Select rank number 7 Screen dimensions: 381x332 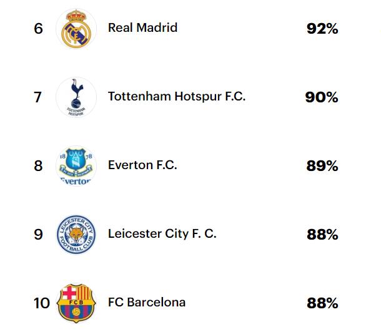pos(37,97)
